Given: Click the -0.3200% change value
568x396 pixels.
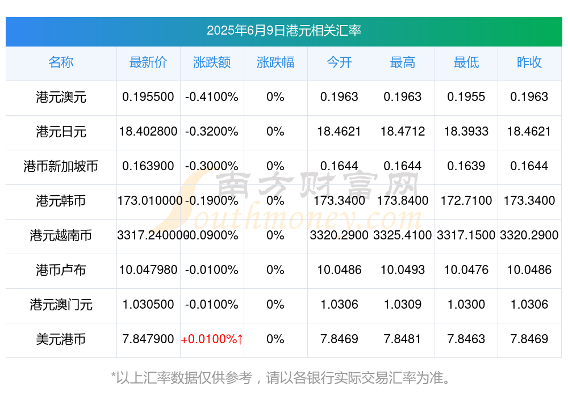Looking at the screenshot, I should click(212, 131).
